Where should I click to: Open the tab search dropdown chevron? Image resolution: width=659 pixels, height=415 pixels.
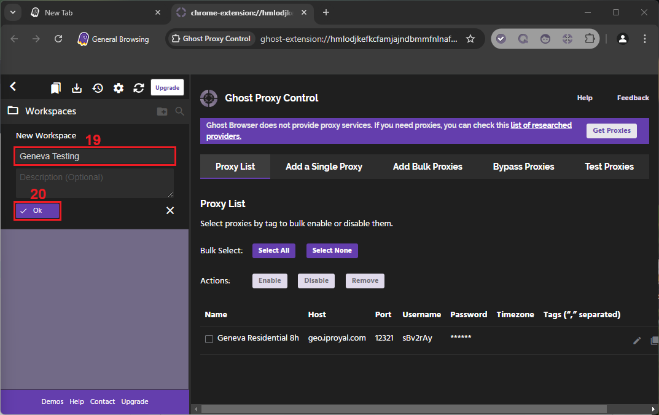pos(13,13)
